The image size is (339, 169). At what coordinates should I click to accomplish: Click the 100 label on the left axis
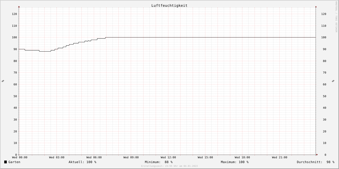pos(14,37)
